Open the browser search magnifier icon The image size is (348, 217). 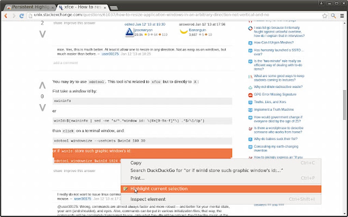click(333, 16)
